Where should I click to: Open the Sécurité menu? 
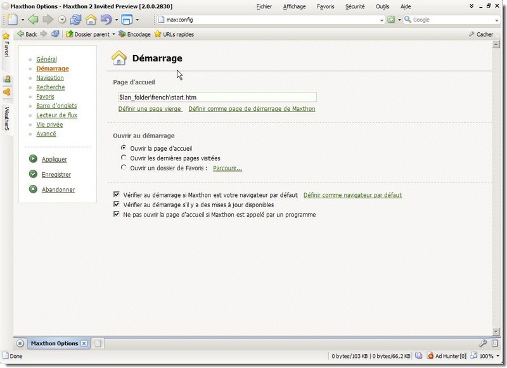tap(355, 6)
